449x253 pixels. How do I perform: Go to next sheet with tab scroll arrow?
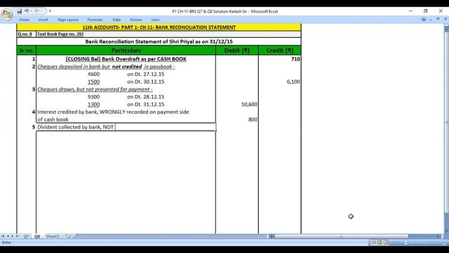tap(13, 236)
